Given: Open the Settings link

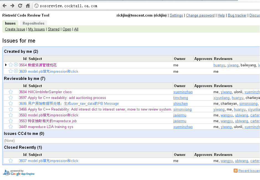Looking at the screenshot, I should pos(176,15).
